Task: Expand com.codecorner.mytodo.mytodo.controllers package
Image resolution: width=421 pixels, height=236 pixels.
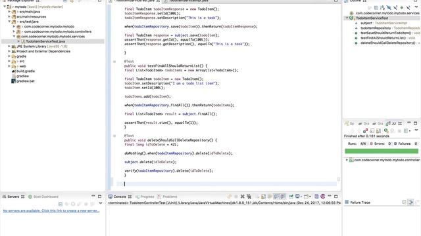Action: 14,31
